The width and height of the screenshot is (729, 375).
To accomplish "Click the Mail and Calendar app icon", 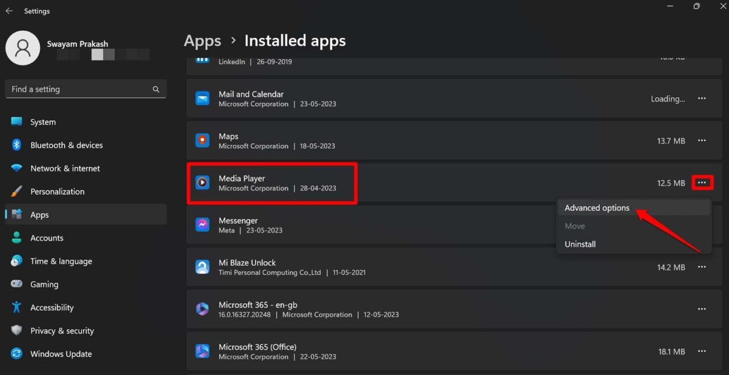I will pyautogui.click(x=202, y=98).
